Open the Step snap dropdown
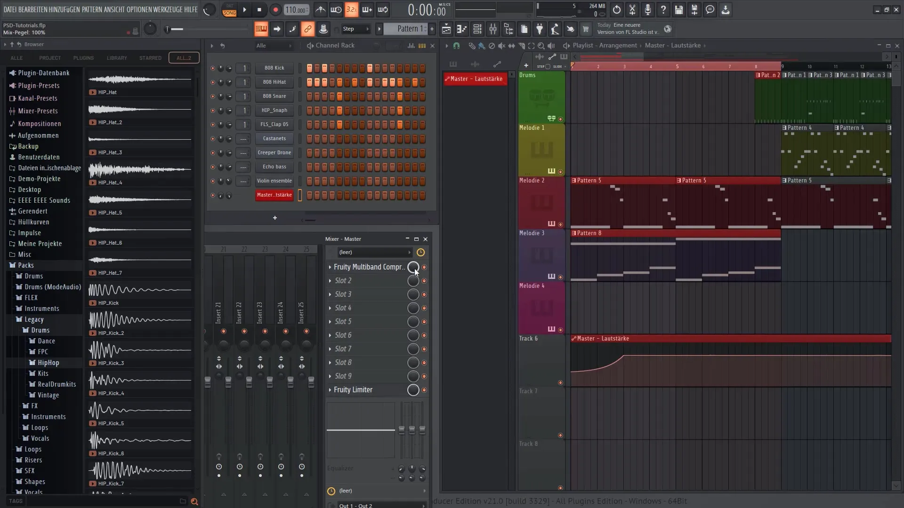904x508 pixels. [356, 29]
